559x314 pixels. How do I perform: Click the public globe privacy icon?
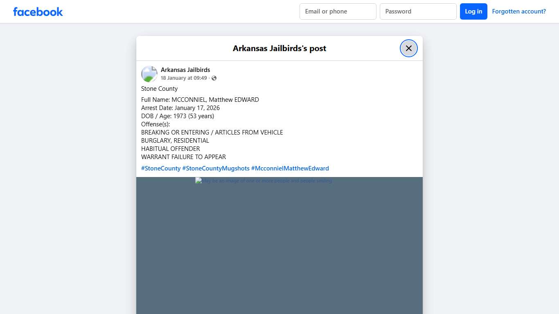coord(214,78)
